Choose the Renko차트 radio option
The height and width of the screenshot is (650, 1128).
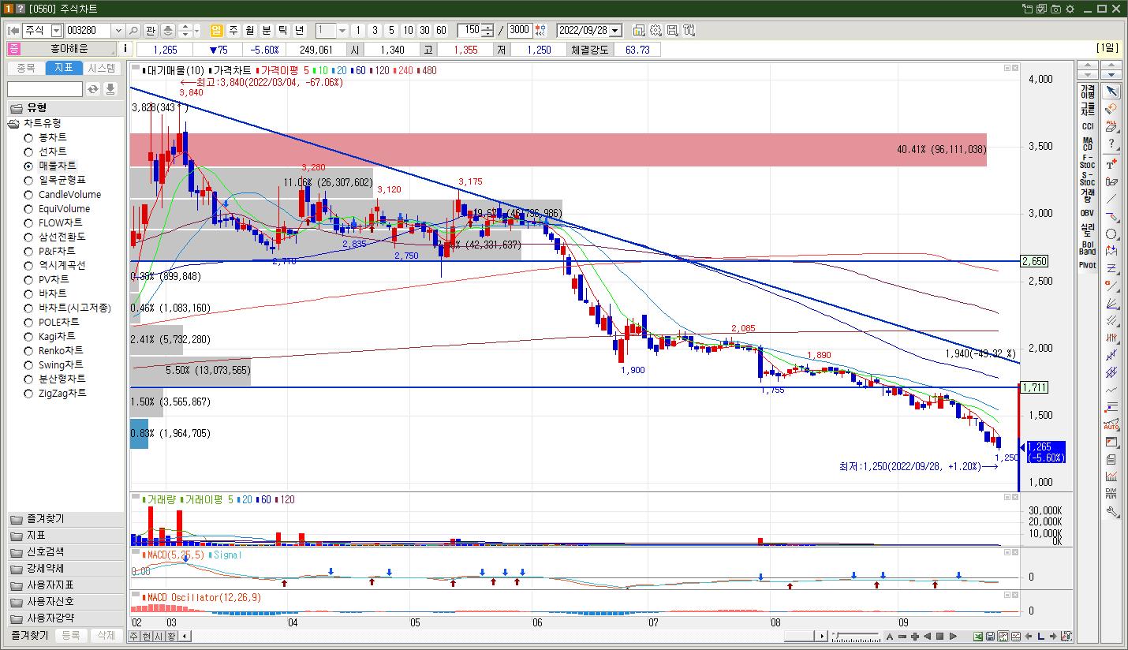(28, 350)
